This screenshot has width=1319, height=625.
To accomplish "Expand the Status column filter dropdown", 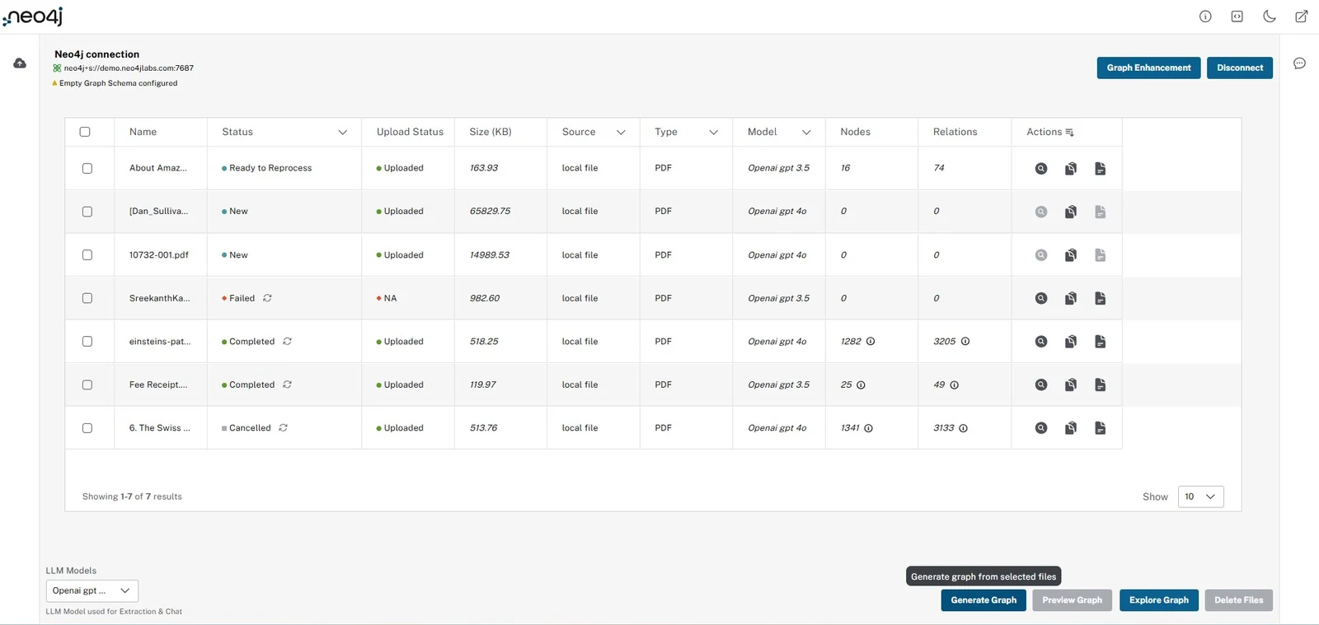I will (343, 133).
